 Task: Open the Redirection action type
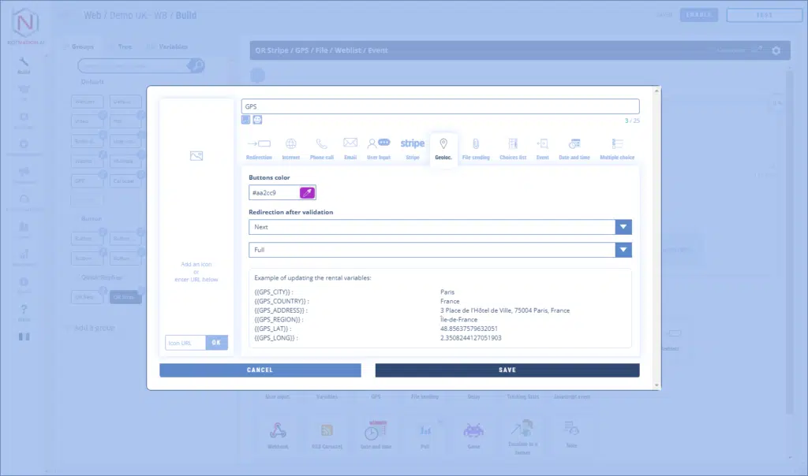click(x=259, y=147)
